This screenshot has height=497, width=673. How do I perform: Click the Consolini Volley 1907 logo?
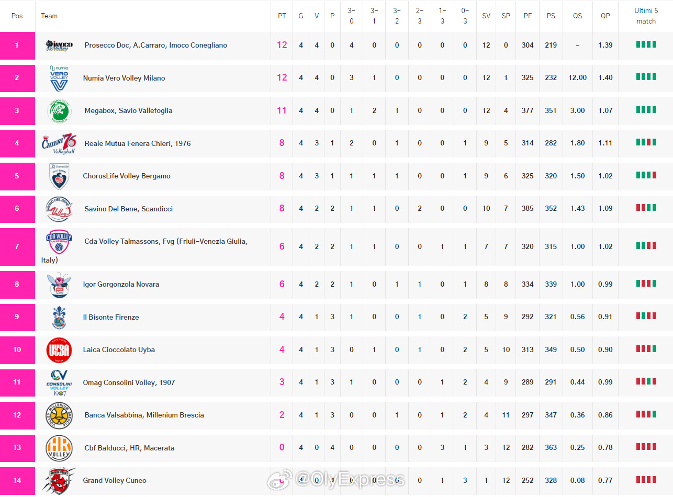(59, 382)
